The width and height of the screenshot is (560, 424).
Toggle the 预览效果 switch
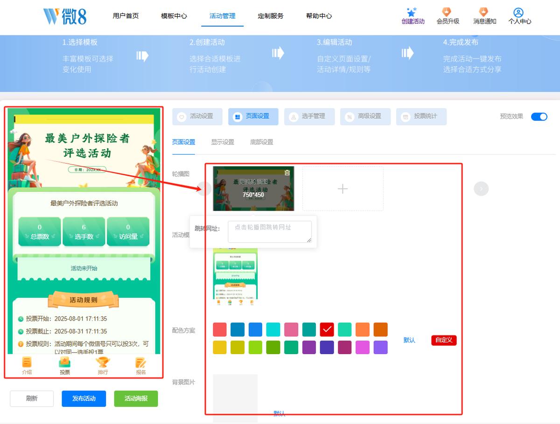[x=539, y=116]
